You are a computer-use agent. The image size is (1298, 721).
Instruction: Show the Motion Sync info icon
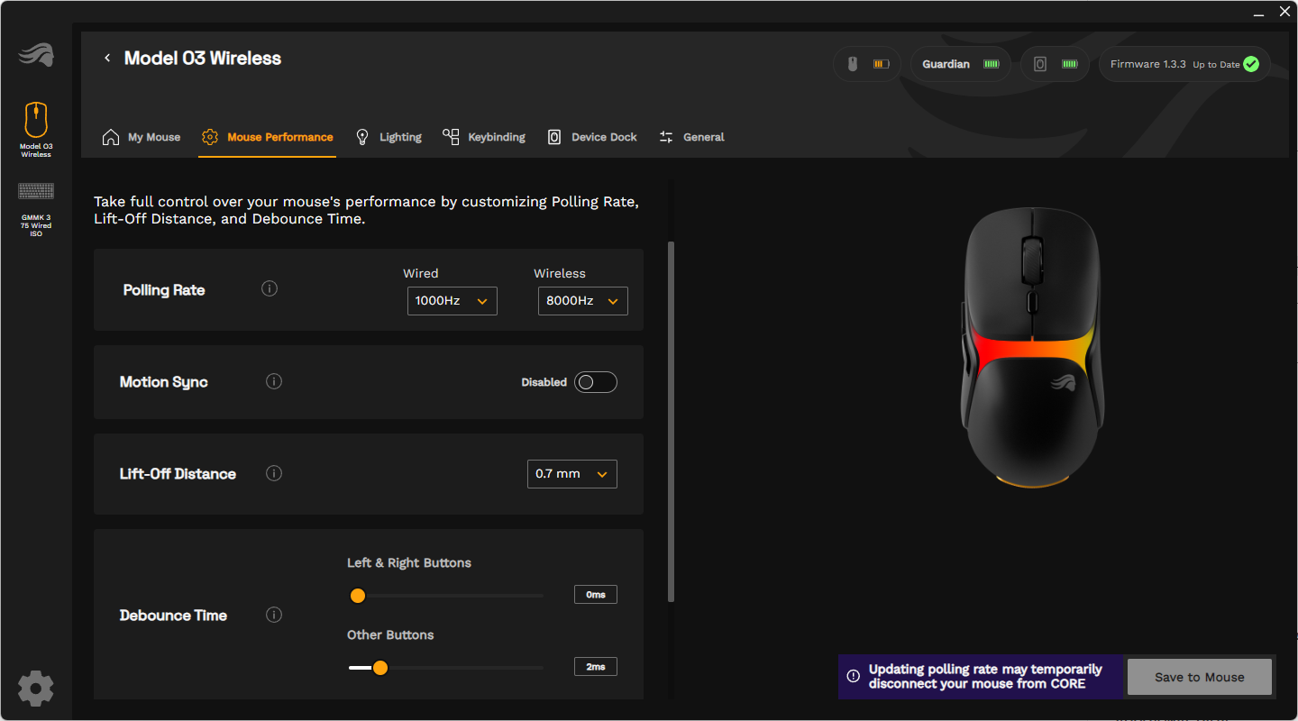(274, 381)
